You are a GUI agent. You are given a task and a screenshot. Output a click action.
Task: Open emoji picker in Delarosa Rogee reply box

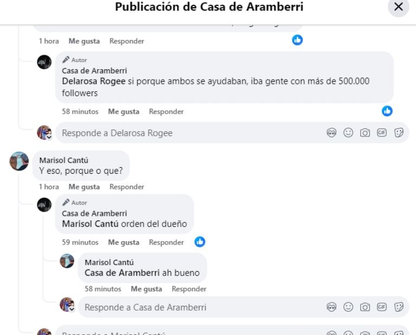pos(348,133)
